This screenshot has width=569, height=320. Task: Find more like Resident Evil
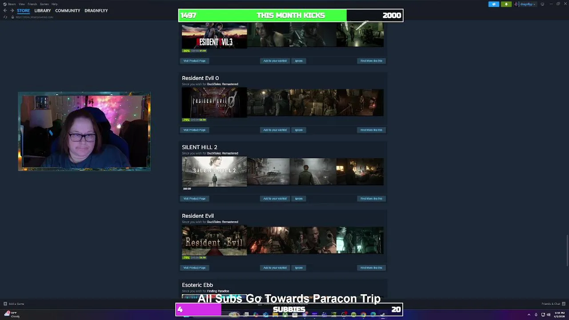[371, 268]
